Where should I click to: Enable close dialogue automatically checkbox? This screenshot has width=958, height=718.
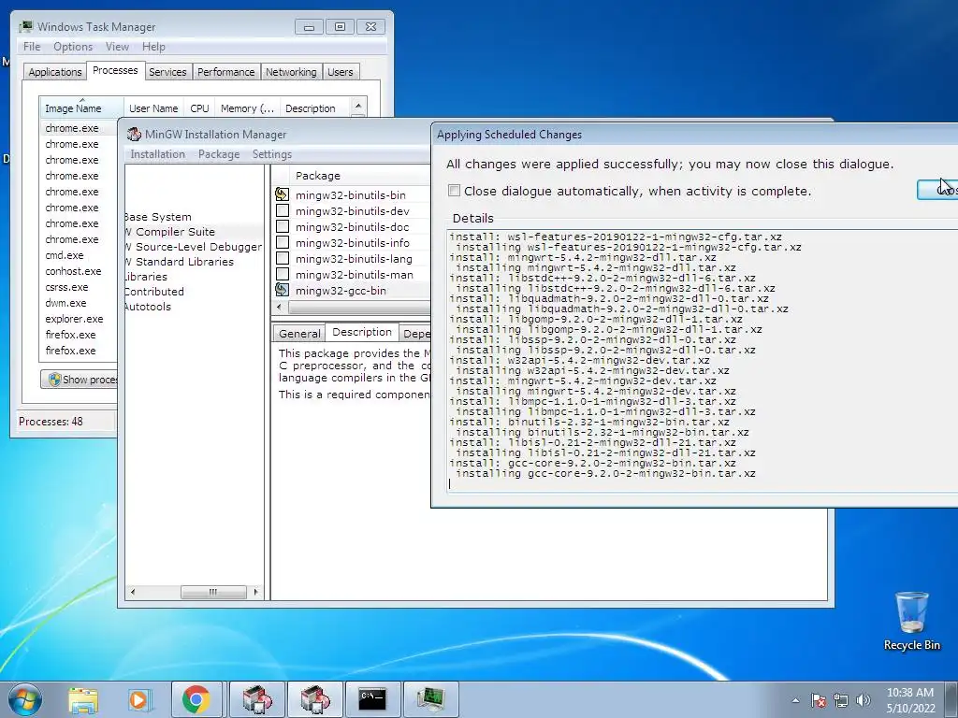[454, 191]
